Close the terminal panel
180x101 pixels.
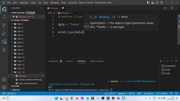click(176, 61)
